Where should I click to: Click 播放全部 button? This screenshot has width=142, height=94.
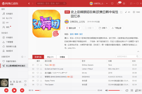click(x=71, y=28)
